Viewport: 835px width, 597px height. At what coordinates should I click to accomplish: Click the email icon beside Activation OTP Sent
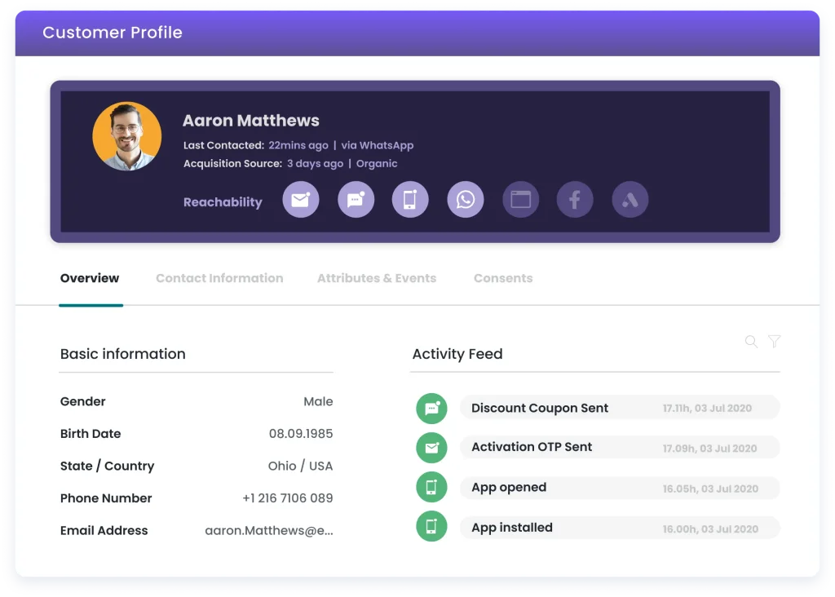click(431, 447)
